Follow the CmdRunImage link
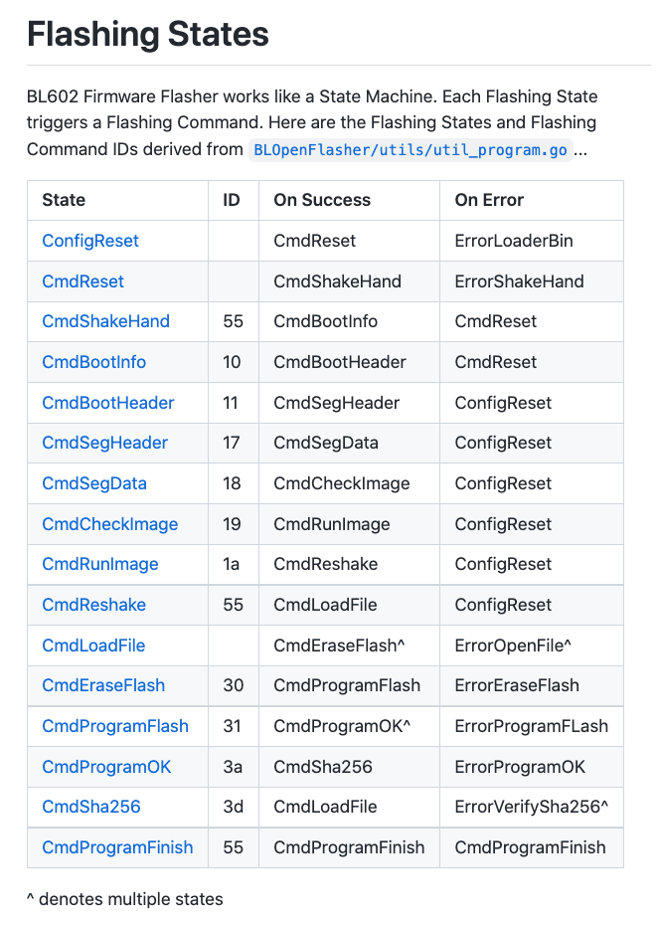 (99, 564)
